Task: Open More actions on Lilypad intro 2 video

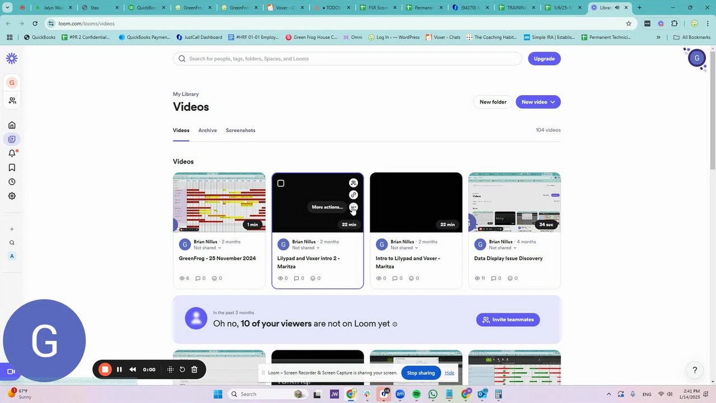Action: [354, 207]
